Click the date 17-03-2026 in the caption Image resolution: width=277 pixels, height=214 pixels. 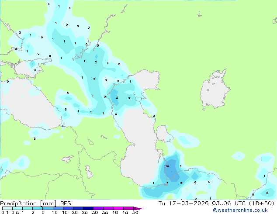pos(189,204)
